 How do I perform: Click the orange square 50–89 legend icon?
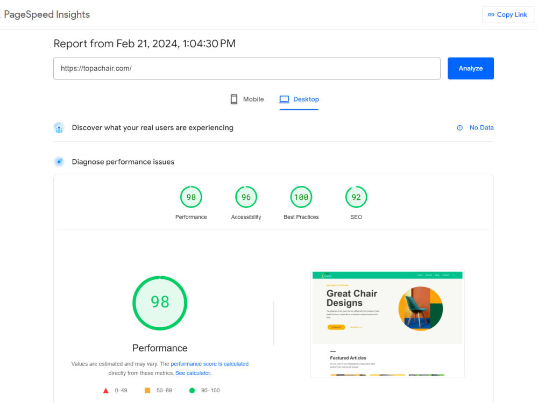click(147, 390)
